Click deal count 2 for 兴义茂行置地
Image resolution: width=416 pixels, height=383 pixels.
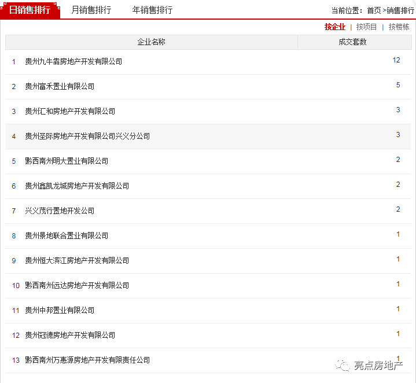(x=398, y=209)
